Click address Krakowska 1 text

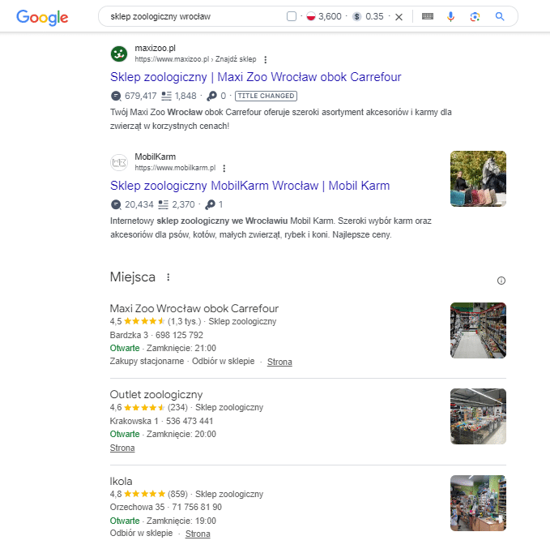tap(134, 421)
